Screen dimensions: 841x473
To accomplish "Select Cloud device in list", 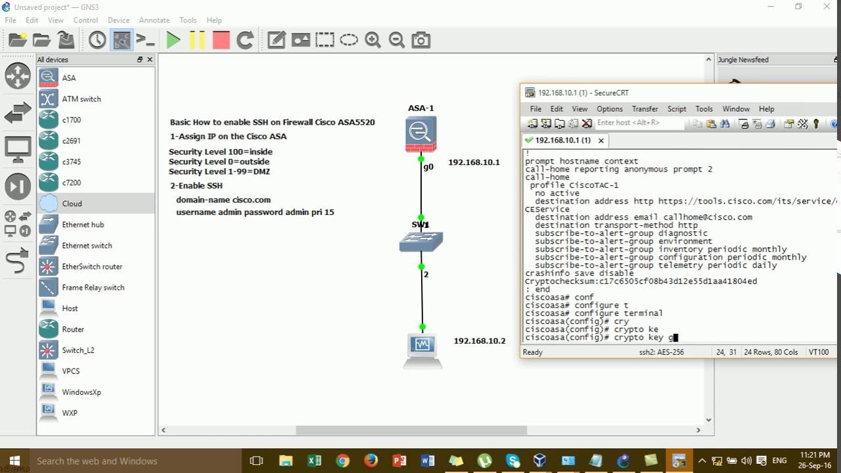I will [95, 204].
